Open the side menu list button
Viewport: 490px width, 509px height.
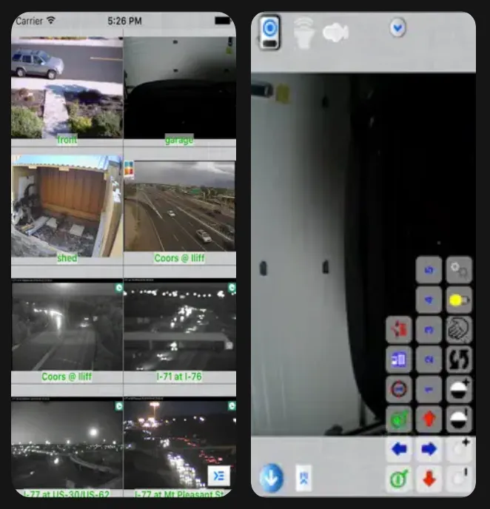[218, 475]
